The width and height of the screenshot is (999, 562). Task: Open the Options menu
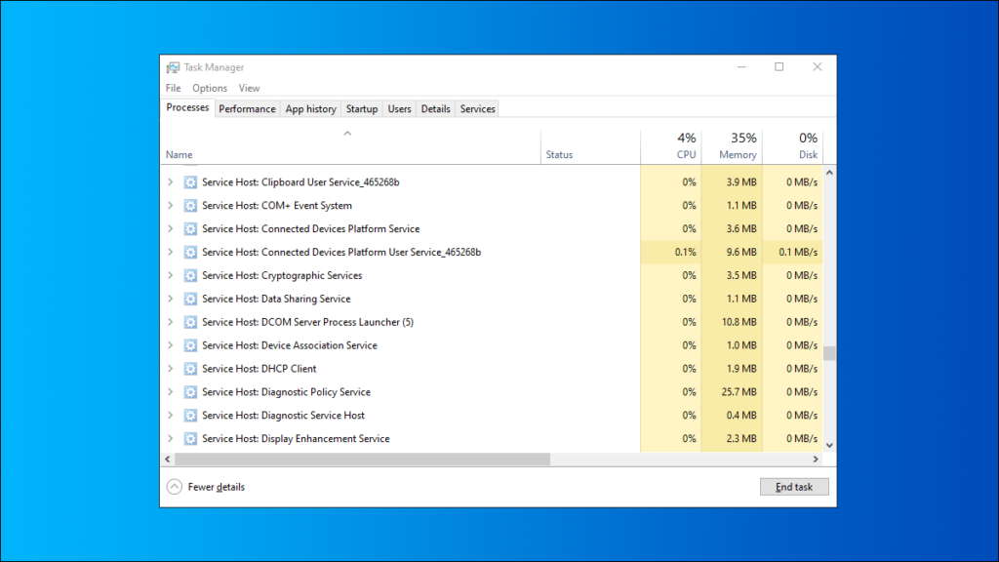(x=210, y=88)
